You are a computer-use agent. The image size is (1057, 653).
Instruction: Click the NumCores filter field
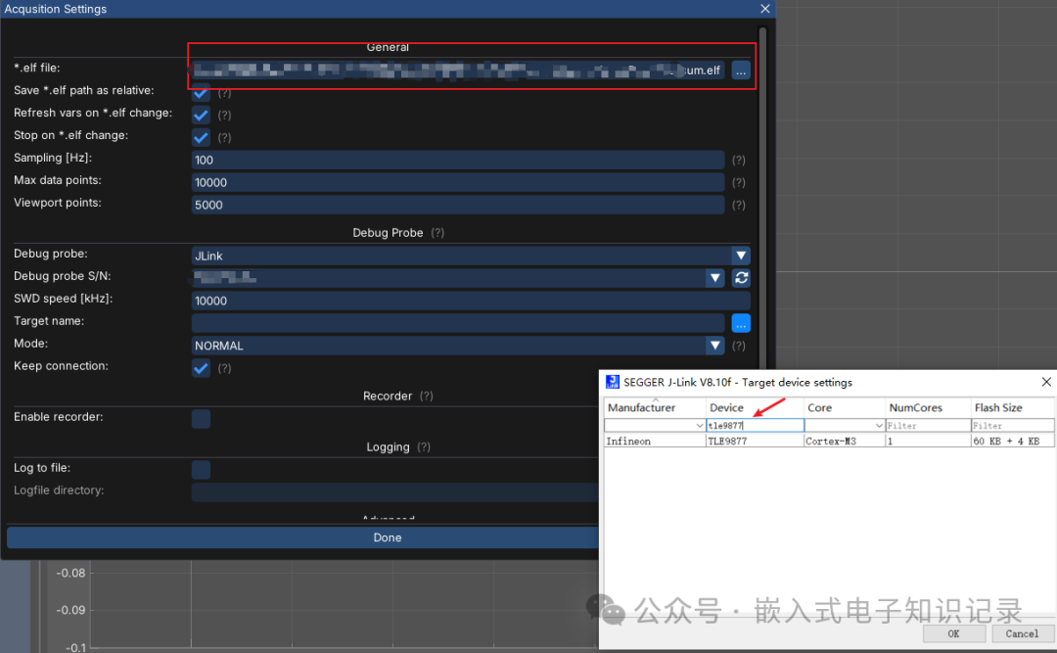pyautogui.click(x=928, y=426)
